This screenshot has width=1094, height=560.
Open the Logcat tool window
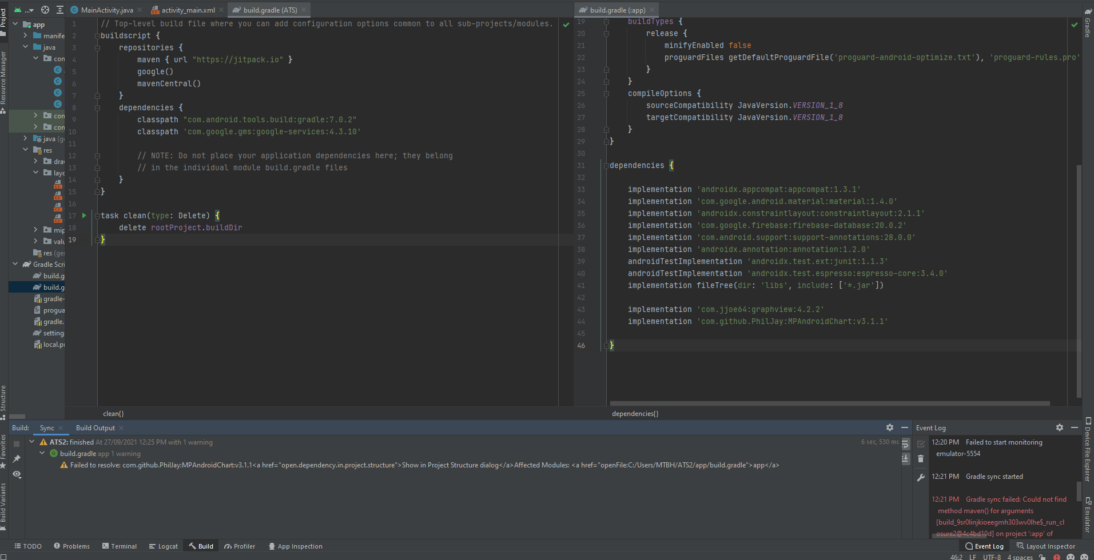(164, 546)
